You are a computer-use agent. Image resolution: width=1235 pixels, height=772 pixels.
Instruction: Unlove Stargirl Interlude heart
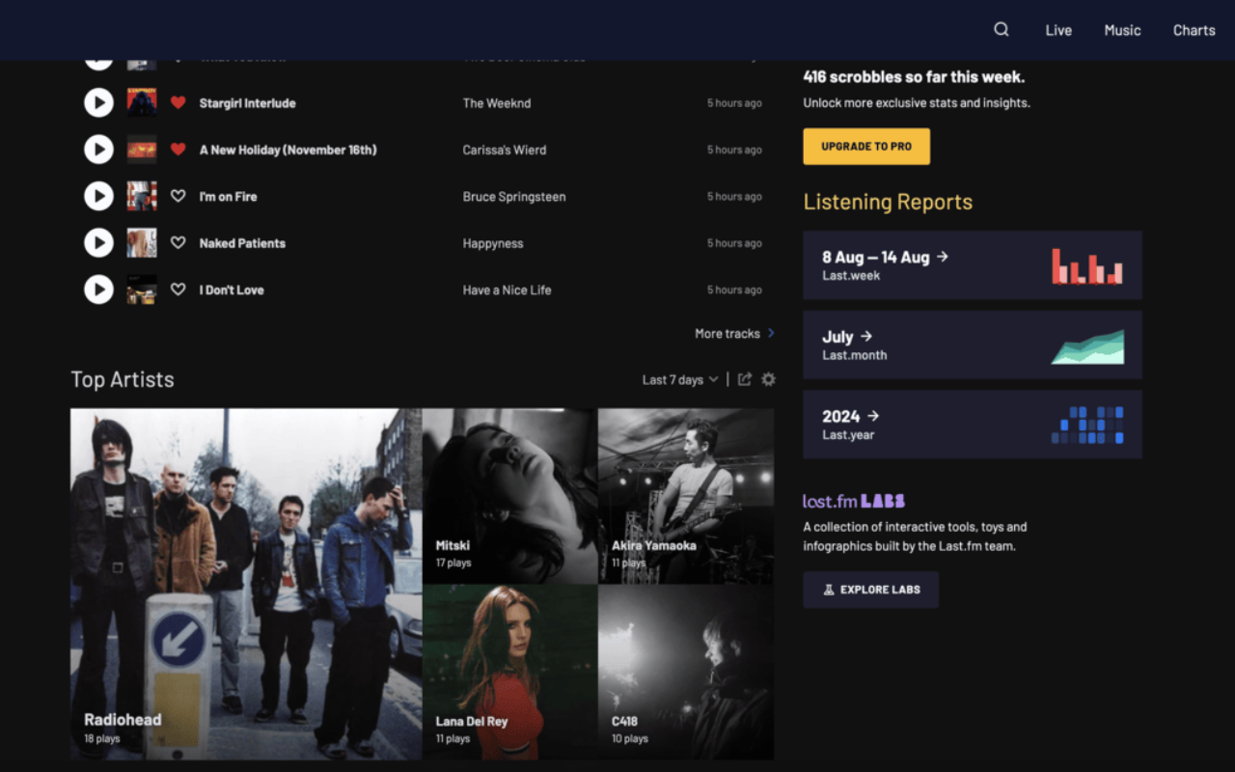coord(178,102)
